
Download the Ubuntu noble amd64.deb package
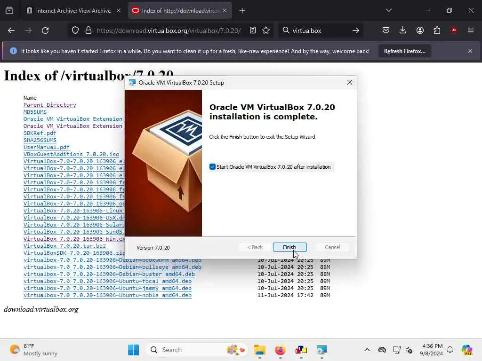(108, 295)
